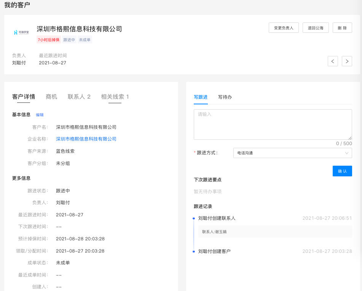Select the 客户详情 tab

coord(24,97)
